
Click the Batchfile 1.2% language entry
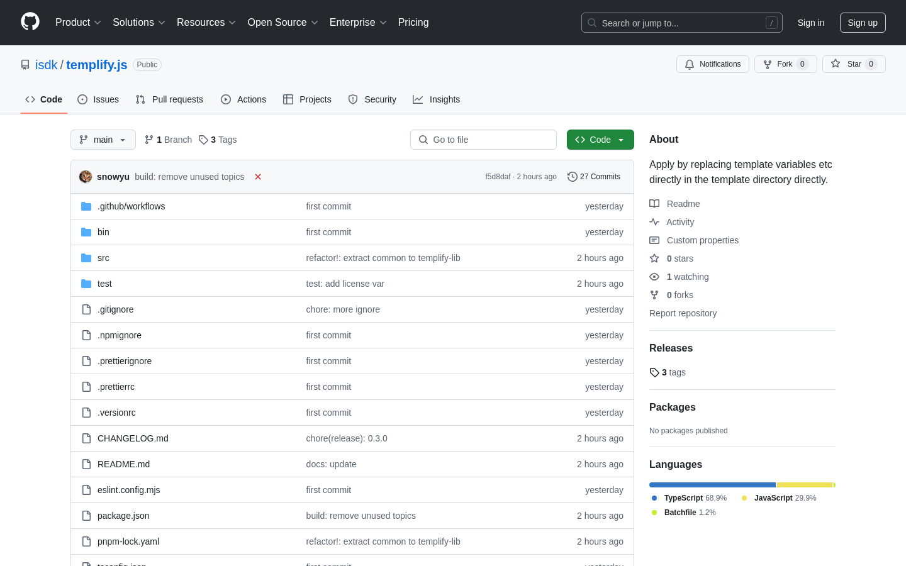tap(684, 513)
